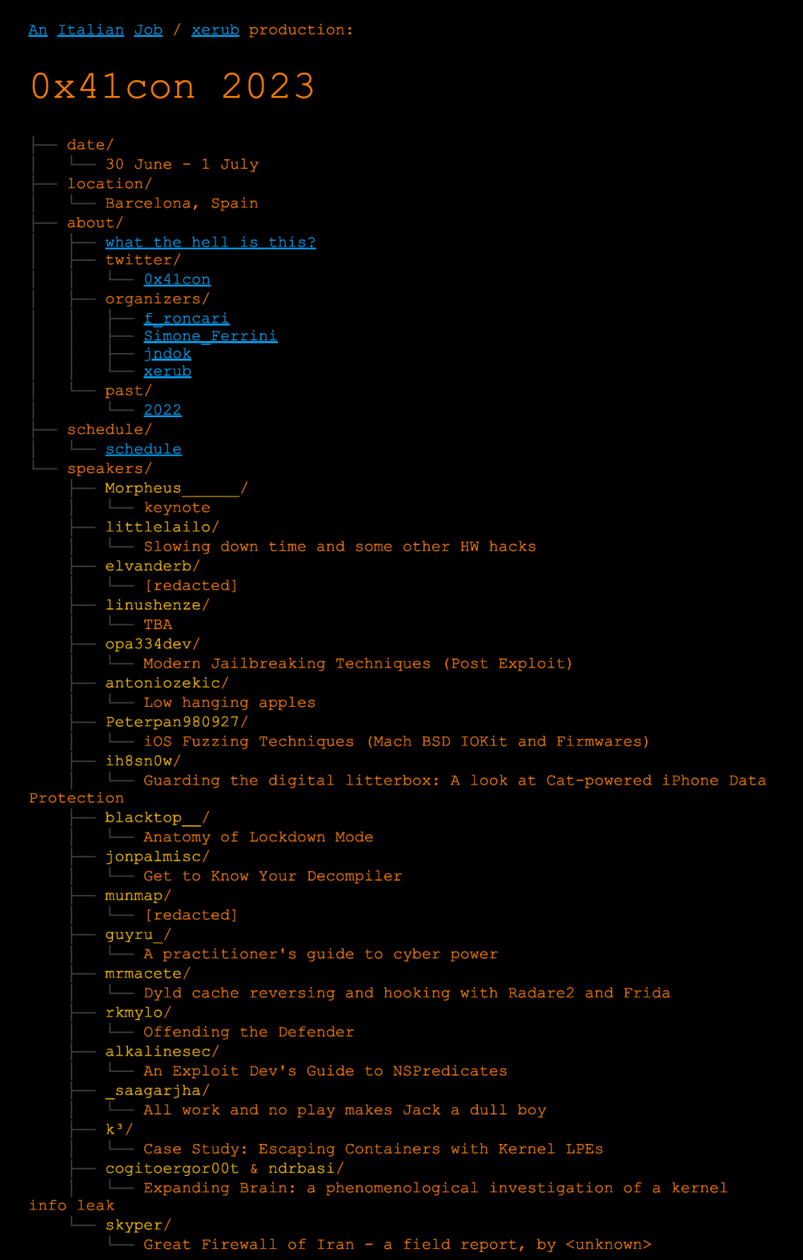Select the 'speakers/' tree entry
Viewport: 803px width, 1260px height.
109,468
